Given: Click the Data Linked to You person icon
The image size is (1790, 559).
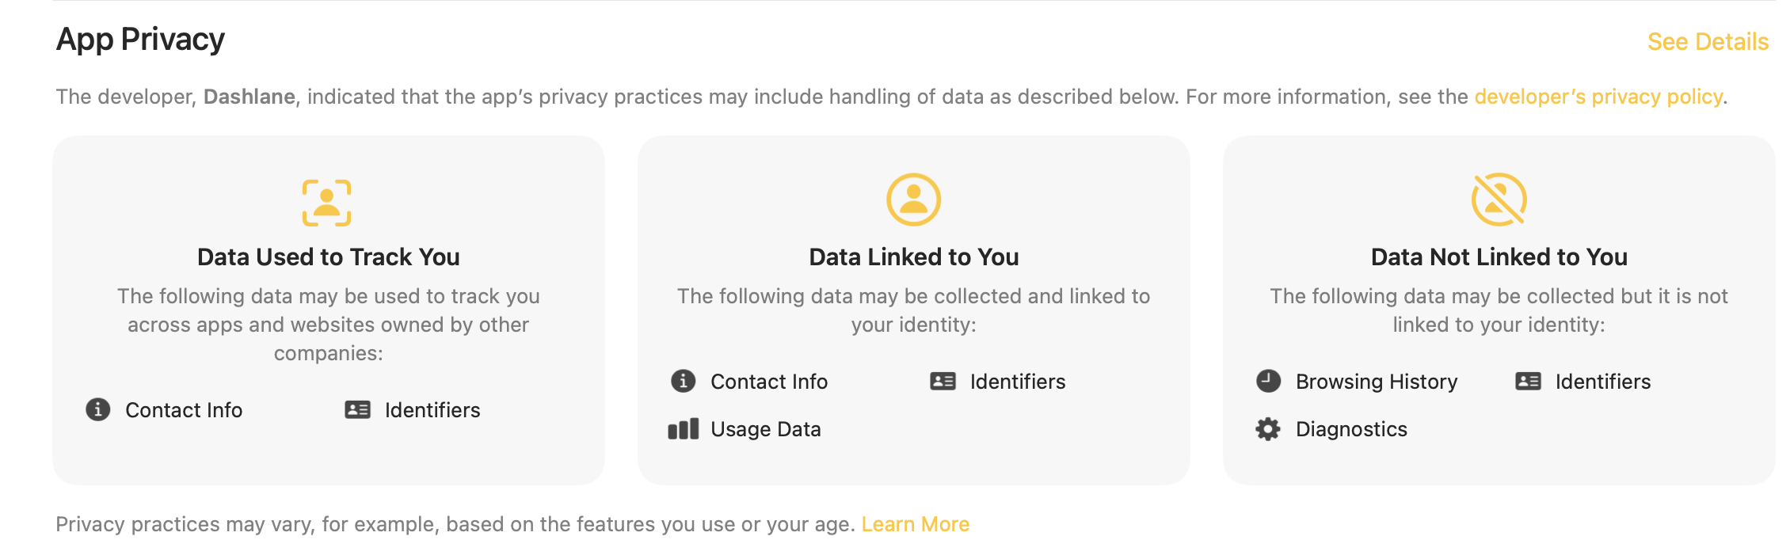Looking at the screenshot, I should pyautogui.click(x=913, y=200).
